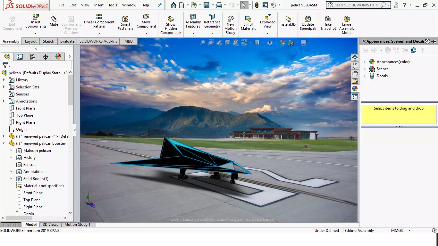This screenshot has width=438, height=246.
Task: Click the Zoom to Fit view icon
Action: click(202, 42)
